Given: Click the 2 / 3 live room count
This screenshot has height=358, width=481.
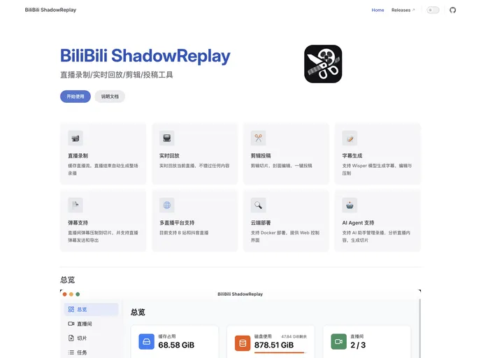Looking at the screenshot, I should pos(358,345).
